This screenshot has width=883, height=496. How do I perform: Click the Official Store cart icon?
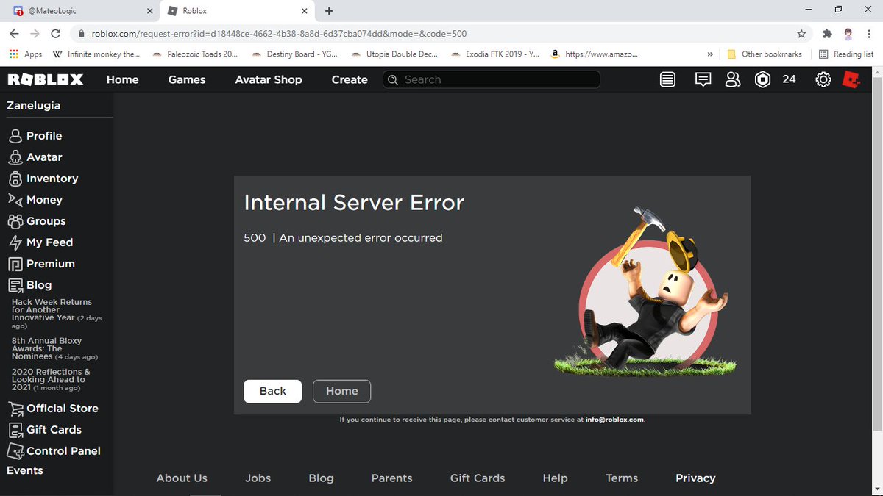click(x=15, y=409)
